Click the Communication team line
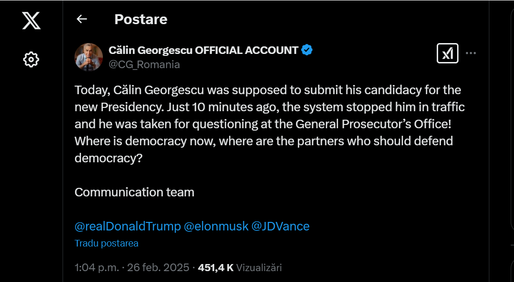The height and width of the screenshot is (282, 514). pyautogui.click(x=134, y=192)
